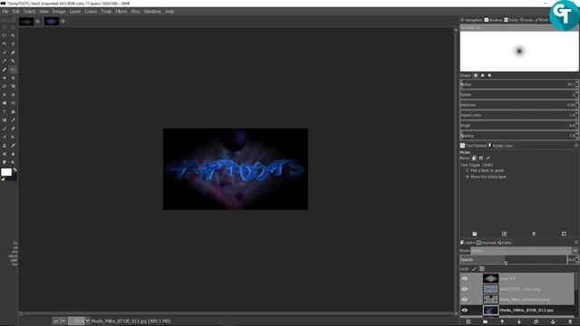Restore tool preset in Tool Options footer
The width and height of the screenshot is (580, 326).
click(x=504, y=234)
